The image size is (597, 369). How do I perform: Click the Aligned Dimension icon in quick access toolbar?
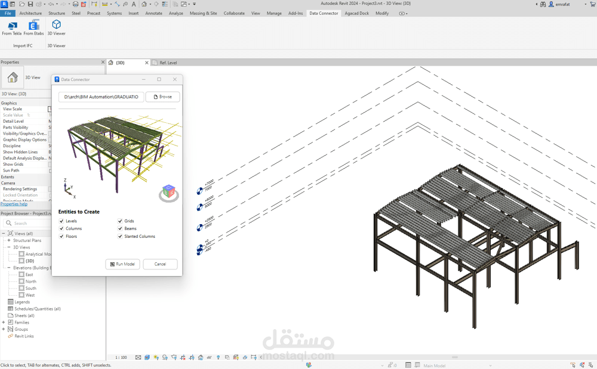pos(117,4)
